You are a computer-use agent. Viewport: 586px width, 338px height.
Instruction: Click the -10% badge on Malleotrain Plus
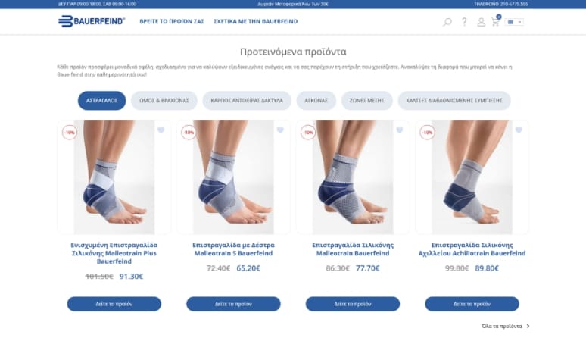coord(69,133)
